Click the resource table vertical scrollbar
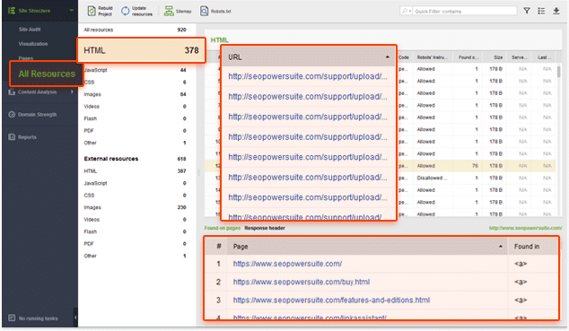Screen dimensions: 569x331 [558, 71]
